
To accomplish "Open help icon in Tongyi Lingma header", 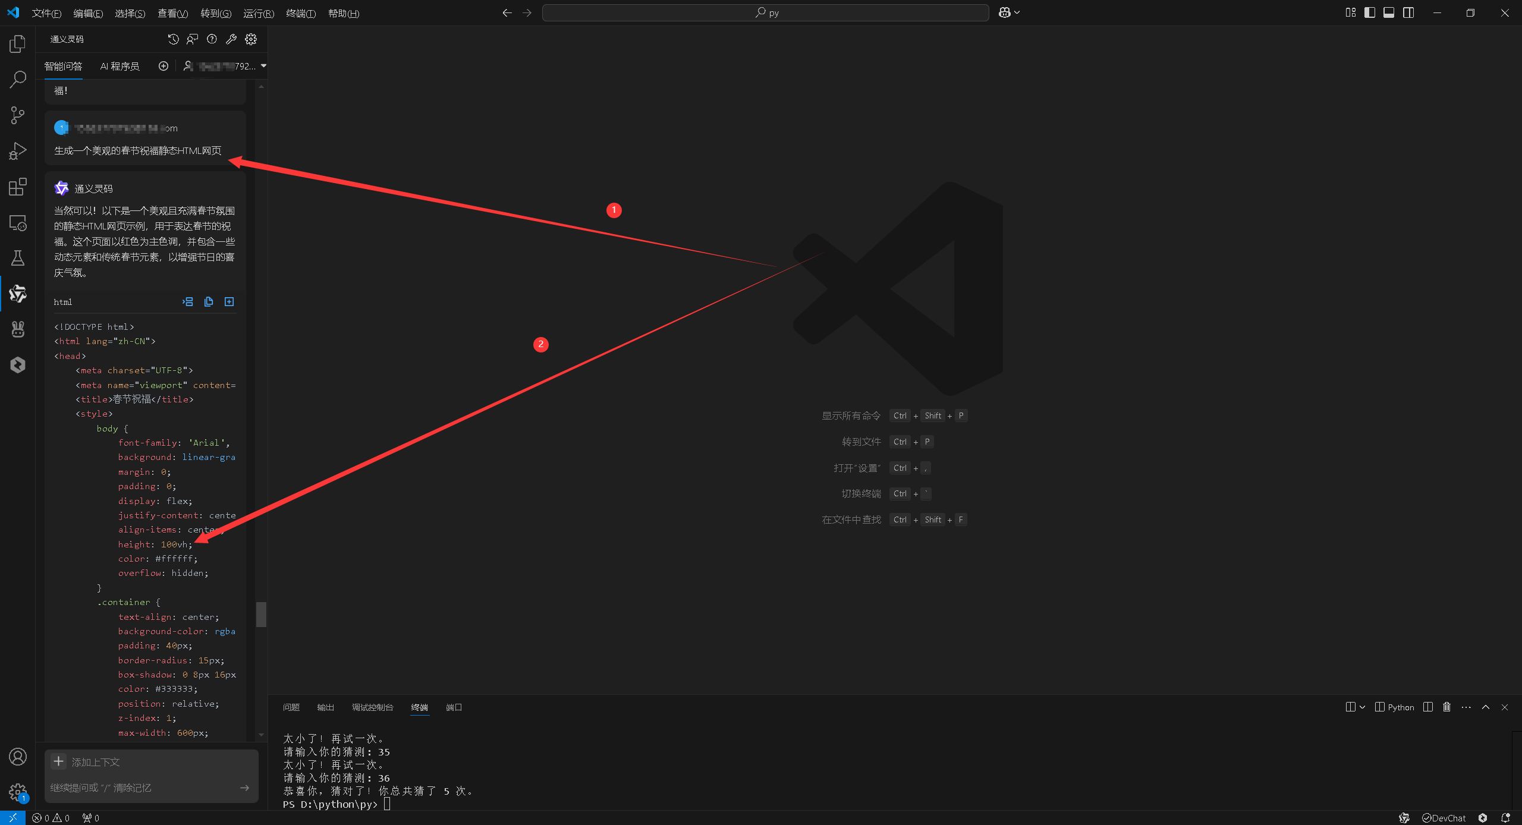I will (212, 39).
